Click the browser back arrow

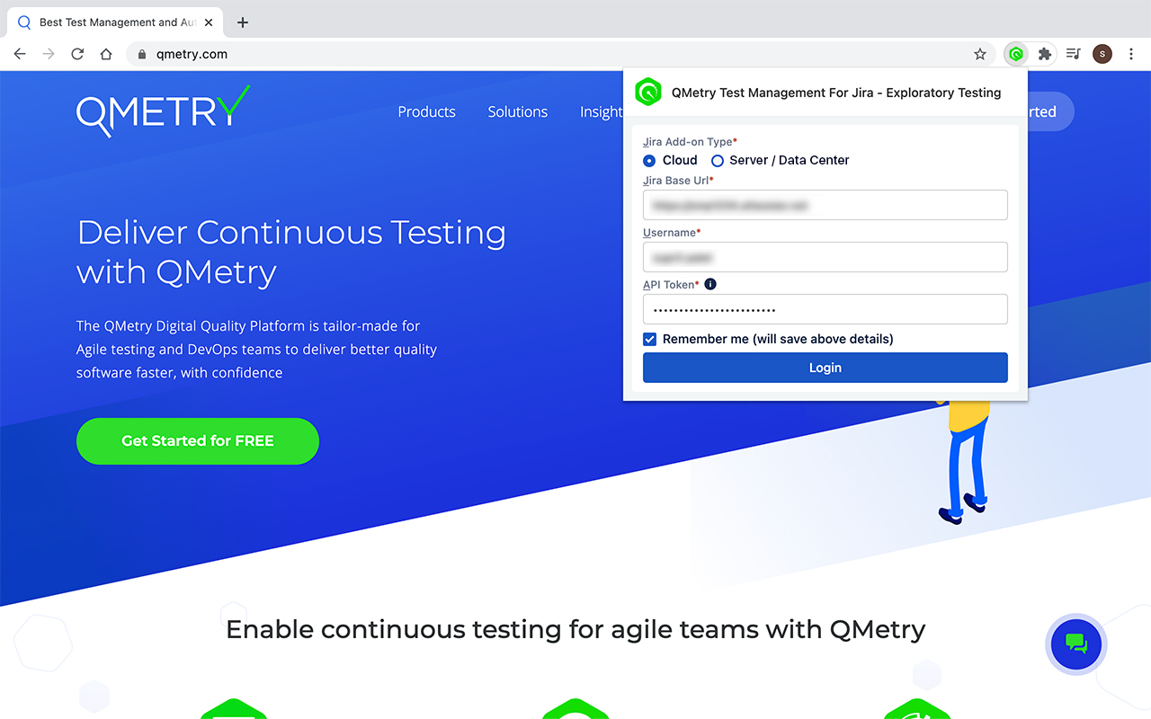[x=20, y=54]
